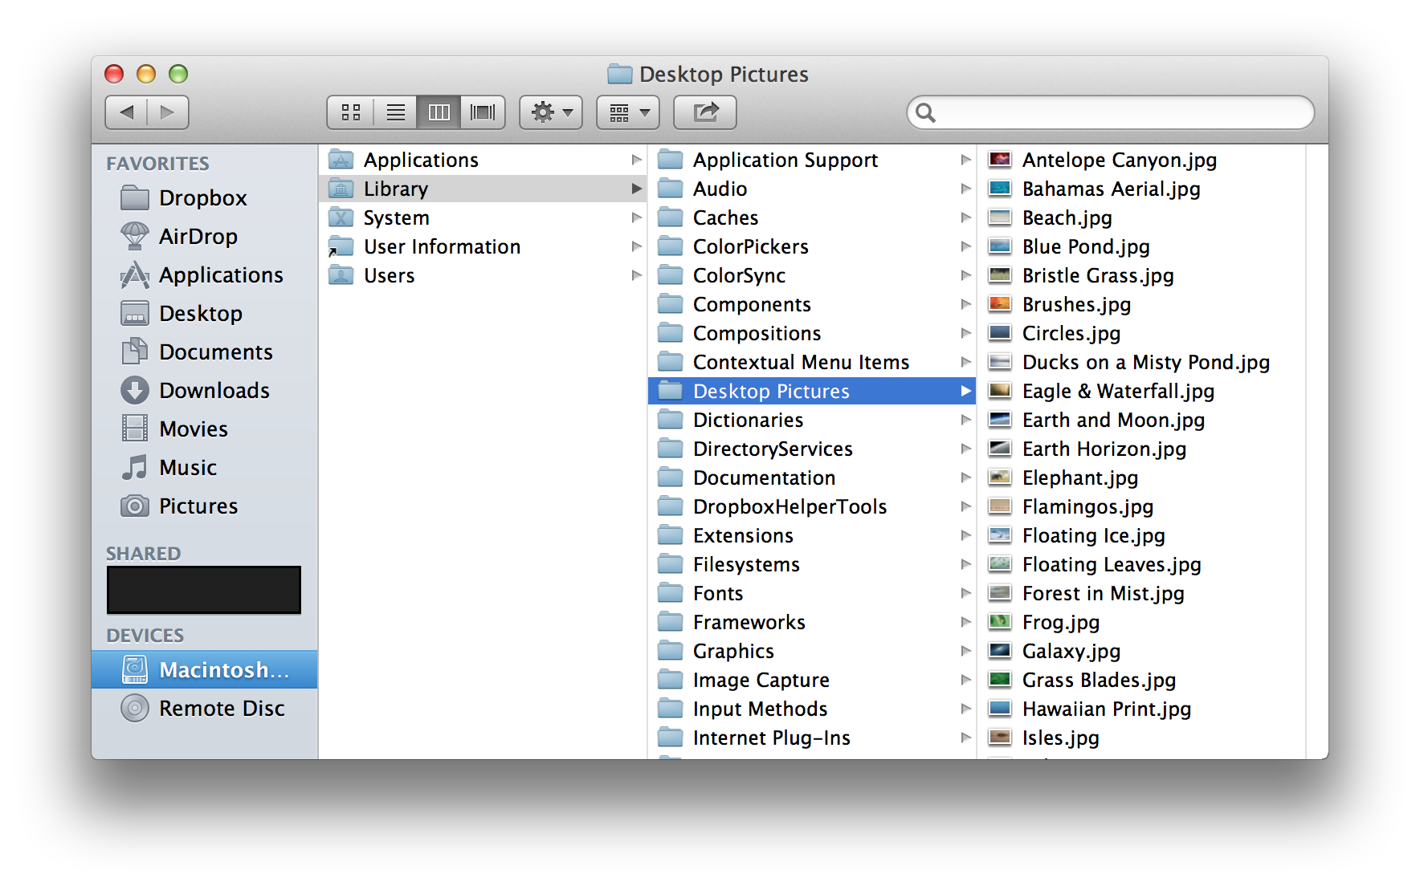Select Isles.jpg file
This screenshot has height=886, width=1420.
(1141, 738)
